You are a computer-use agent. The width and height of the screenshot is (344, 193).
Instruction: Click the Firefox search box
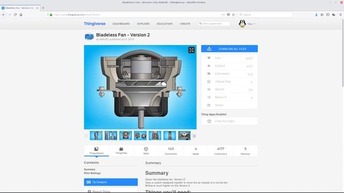click(266, 14)
